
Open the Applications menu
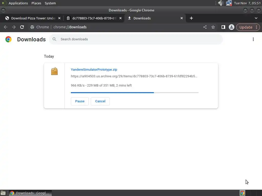(x=18, y=3)
